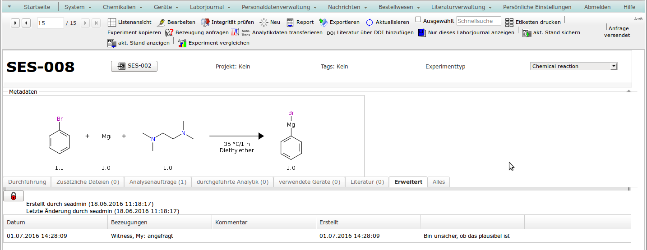The height and width of the screenshot is (250, 647).
Task: Click the SES-002 reference button
Action: [x=134, y=66]
